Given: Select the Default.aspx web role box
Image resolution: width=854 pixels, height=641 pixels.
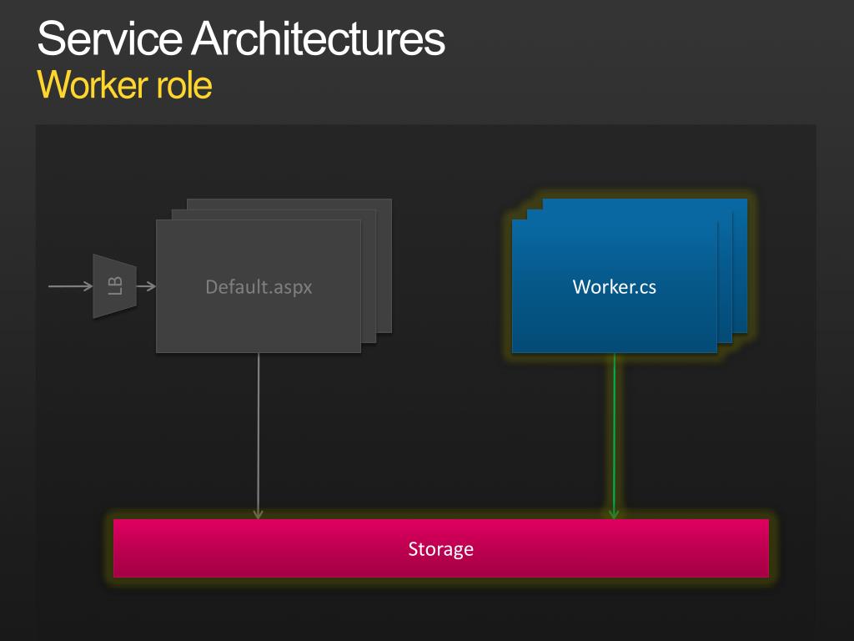Looking at the screenshot, I should [x=259, y=286].
